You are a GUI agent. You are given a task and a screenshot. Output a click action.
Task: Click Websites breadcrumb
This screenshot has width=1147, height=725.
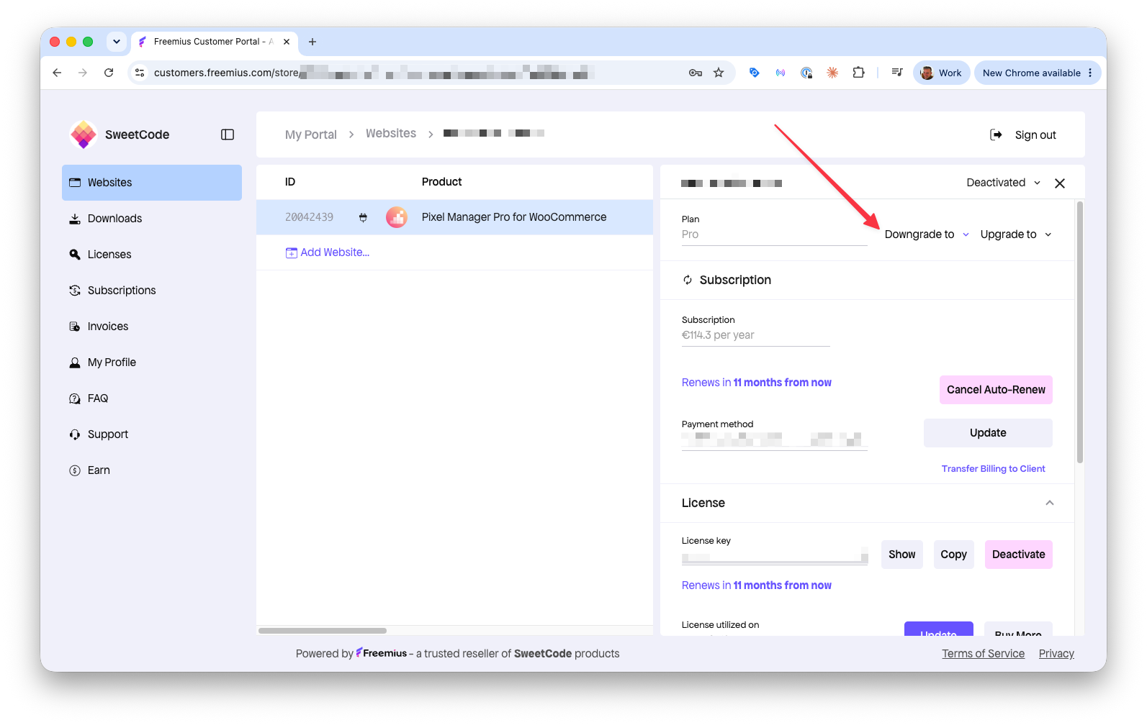pos(391,134)
